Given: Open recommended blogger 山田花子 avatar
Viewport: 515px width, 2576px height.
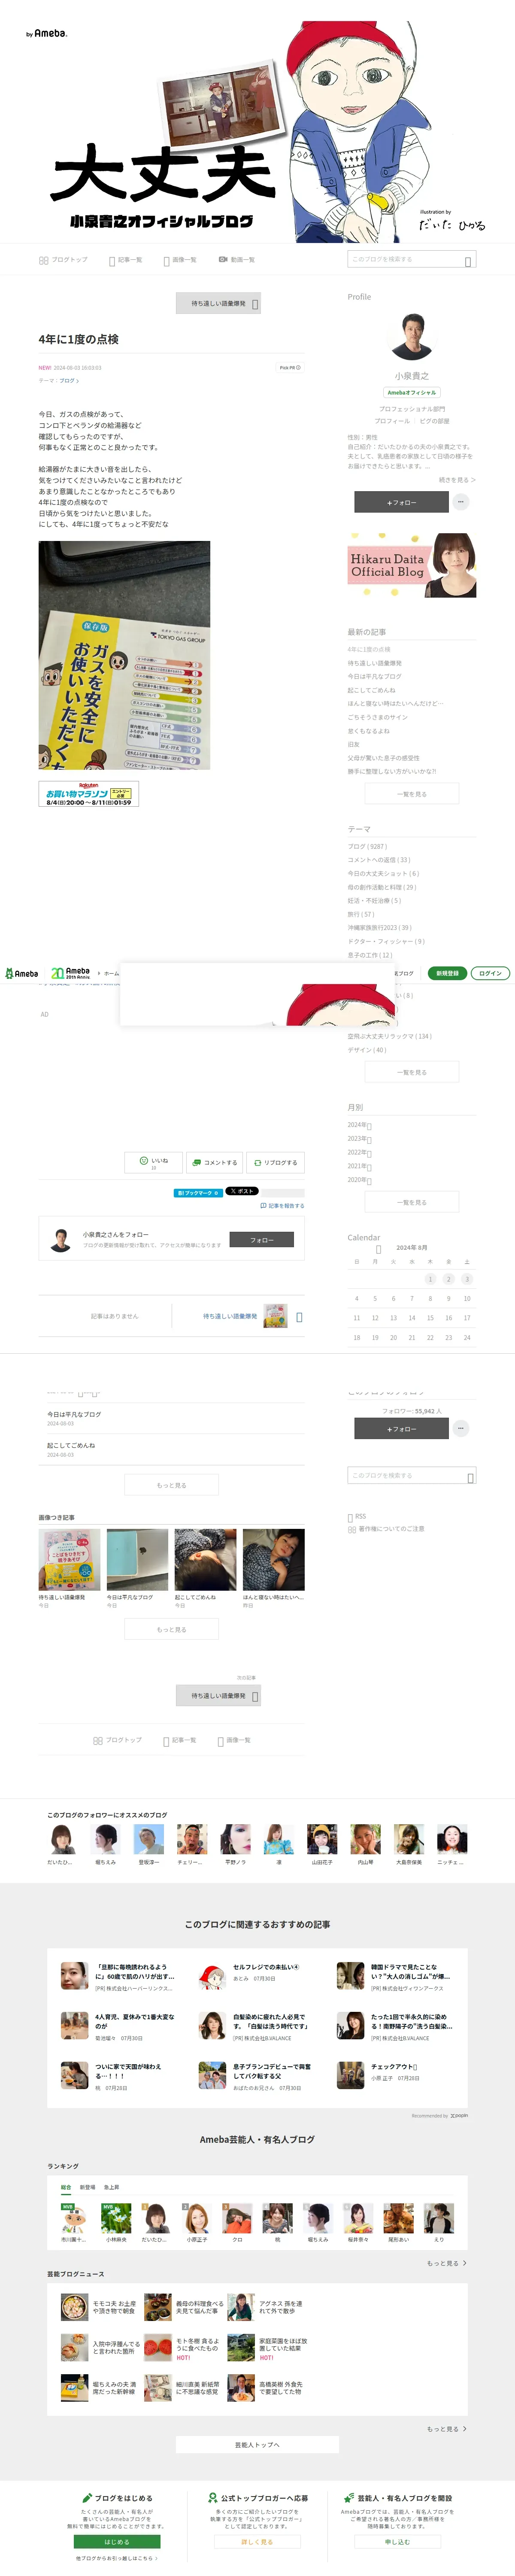Looking at the screenshot, I should pos(322,1839).
